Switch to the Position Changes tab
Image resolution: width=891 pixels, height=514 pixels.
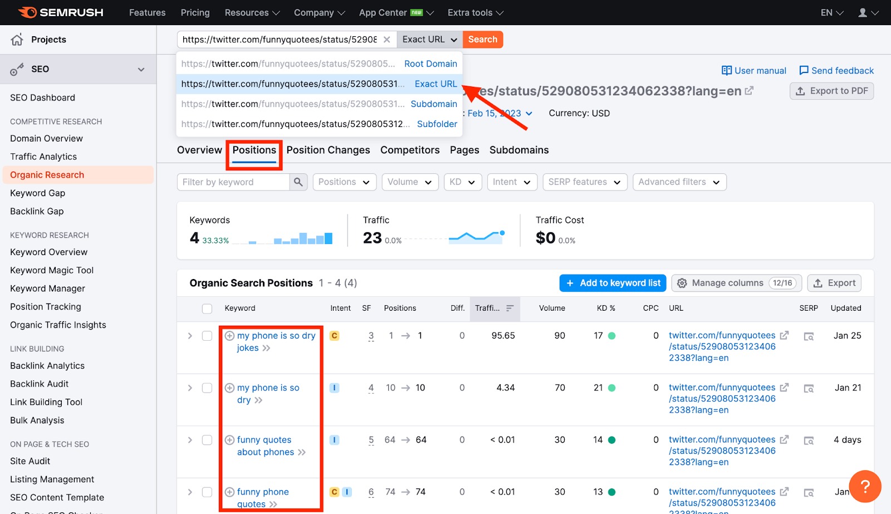[x=328, y=150]
